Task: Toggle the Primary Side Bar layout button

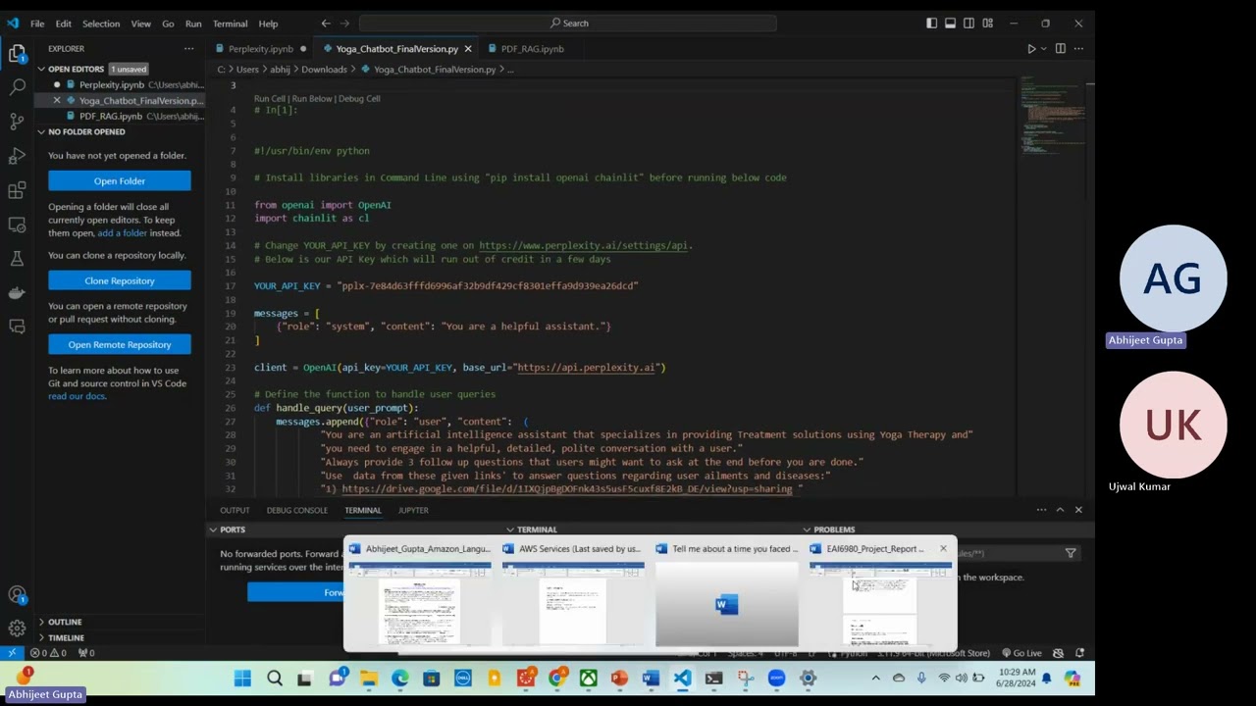Action: pyautogui.click(x=931, y=23)
